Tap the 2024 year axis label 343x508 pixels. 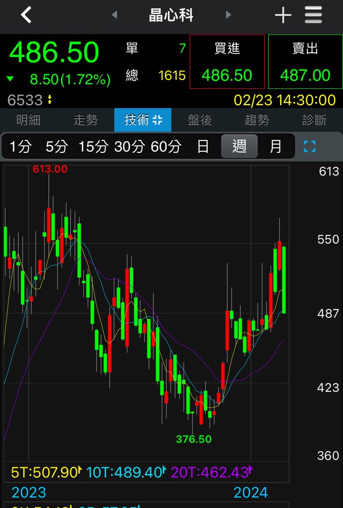[251, 493]
